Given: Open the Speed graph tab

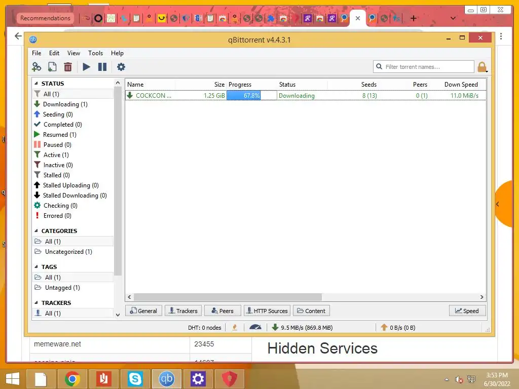Looking at the screenshot, I should click(x=467, y=311).
